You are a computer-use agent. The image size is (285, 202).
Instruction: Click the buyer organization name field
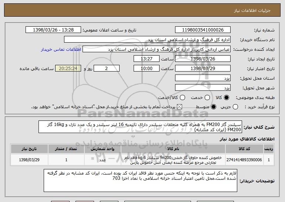coord(147,40)
